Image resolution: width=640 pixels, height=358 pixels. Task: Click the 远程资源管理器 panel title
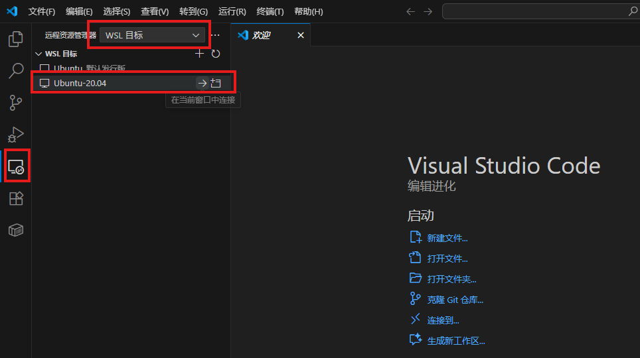tap(70, 36)
